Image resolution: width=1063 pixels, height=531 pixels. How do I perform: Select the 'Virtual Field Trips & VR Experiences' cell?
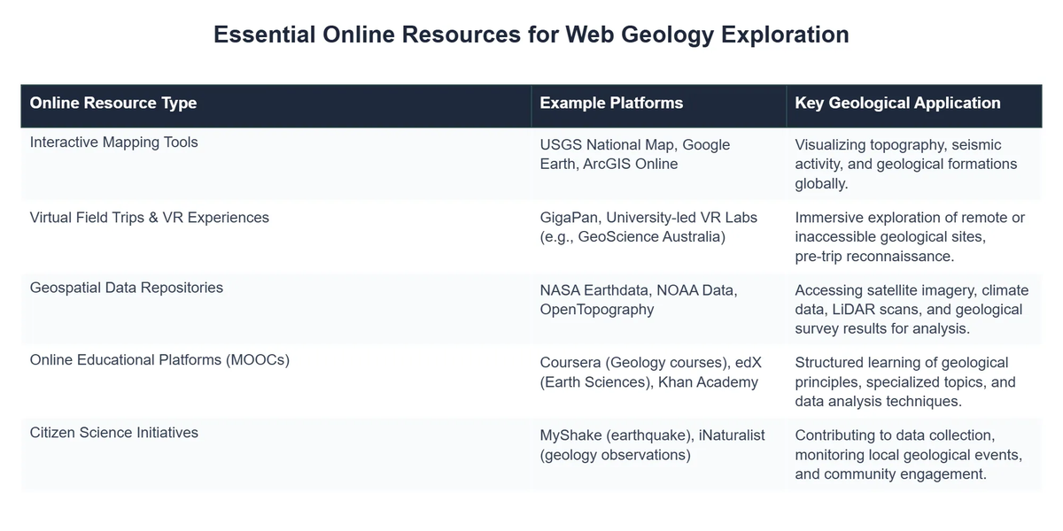[x=276, y=236]
